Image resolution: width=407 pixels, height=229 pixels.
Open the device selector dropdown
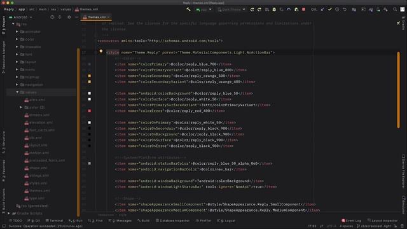231,10
